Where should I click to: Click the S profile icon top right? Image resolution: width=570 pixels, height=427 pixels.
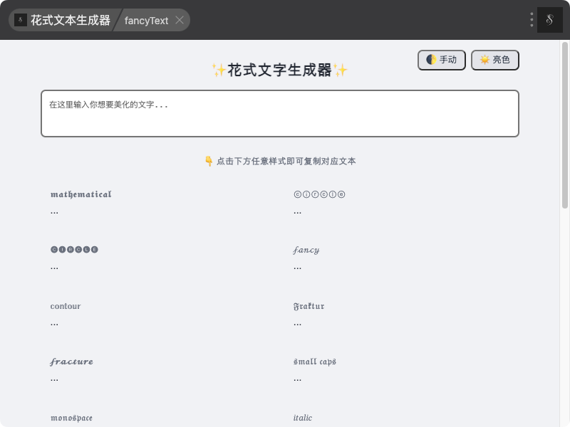[x=550, y=20]
